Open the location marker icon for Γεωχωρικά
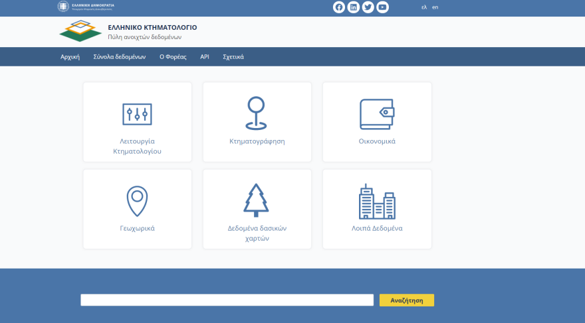The image size is (585, 323). [x=137, y=201]
